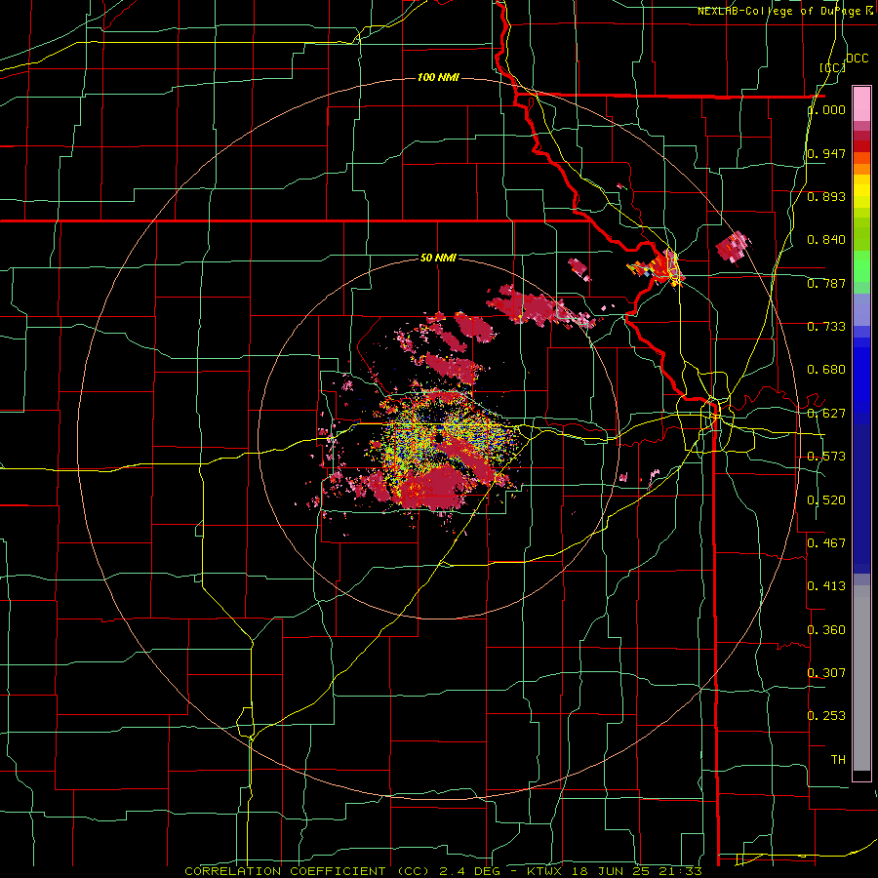Click the 0.573 legend value

(x=826, y=457)
